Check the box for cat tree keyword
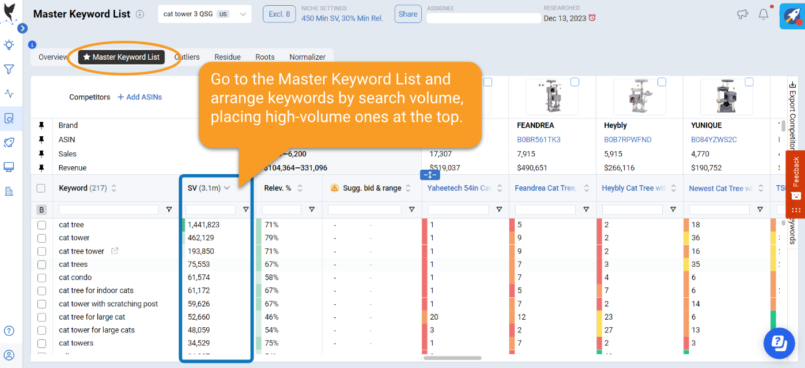This screenshot has height=368, width=805. (41, 225)
